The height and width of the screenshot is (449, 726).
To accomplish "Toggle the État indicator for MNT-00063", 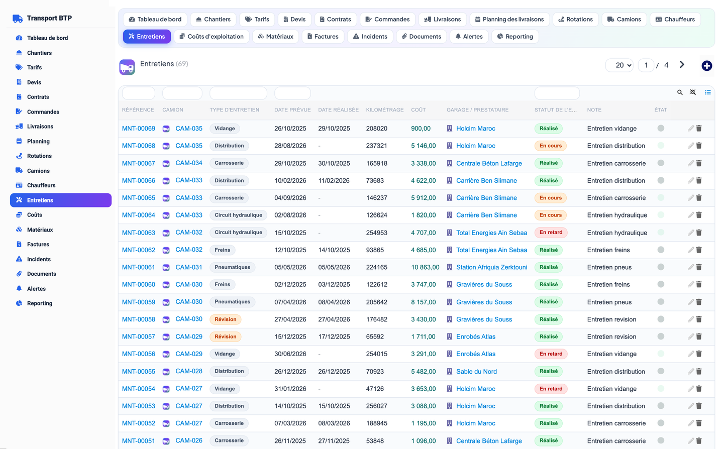I will pyautogui.click(x=661, y=233).
